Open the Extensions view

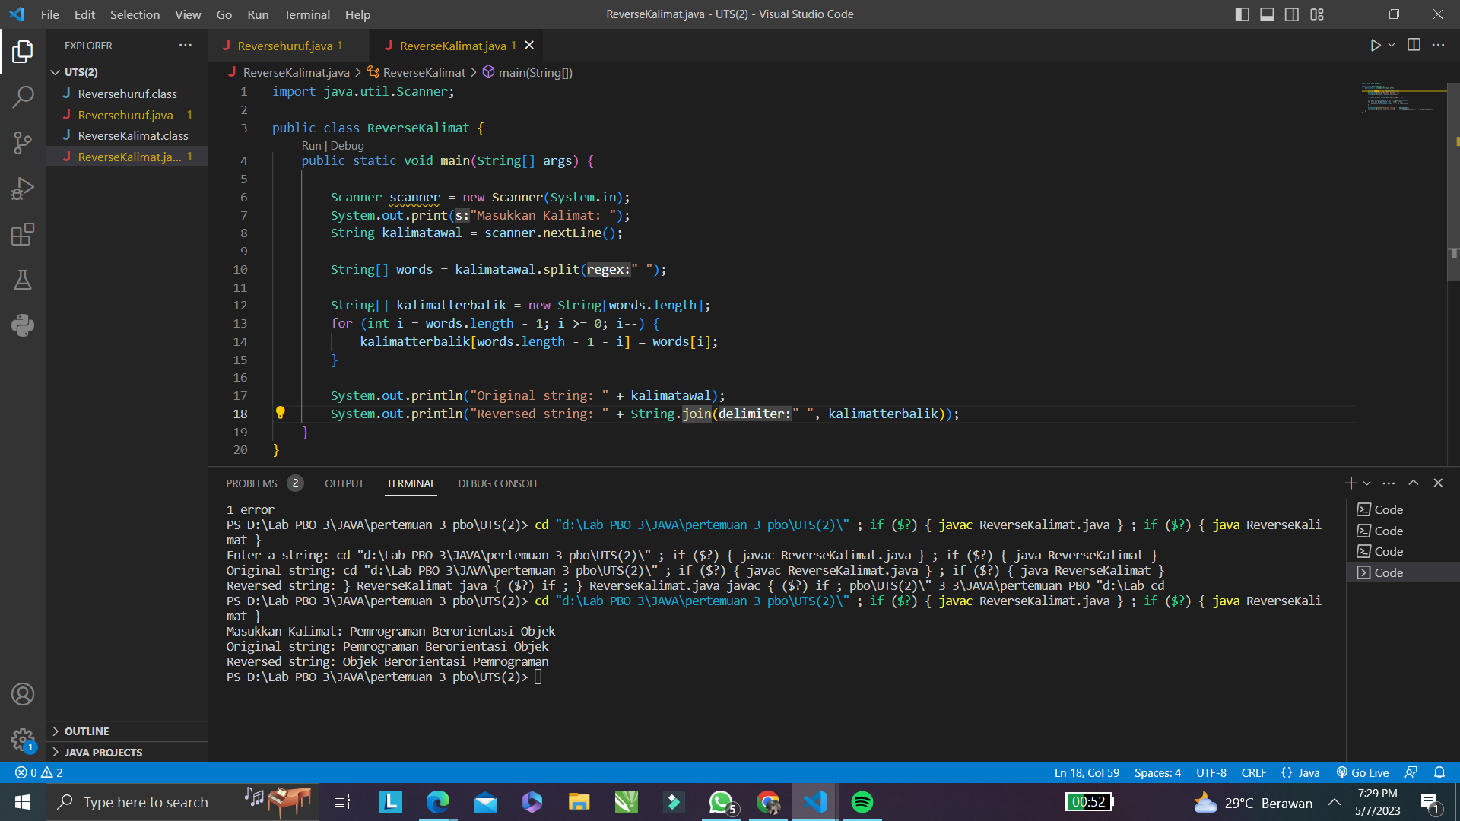(24, 234)
